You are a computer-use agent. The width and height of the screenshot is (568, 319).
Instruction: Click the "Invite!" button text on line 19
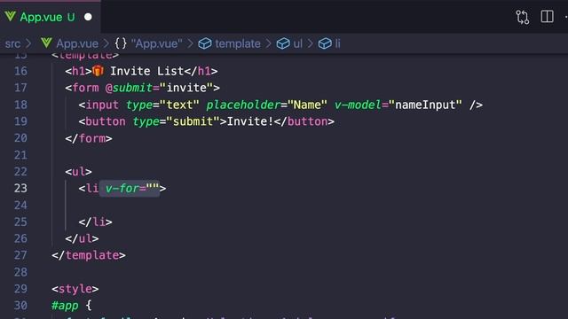[250, 121]
